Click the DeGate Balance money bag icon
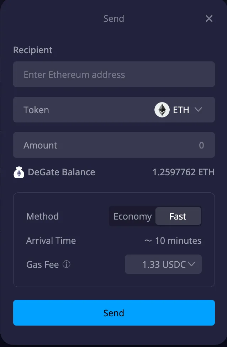This screenshot has height=347, width=227. point(19,172)
